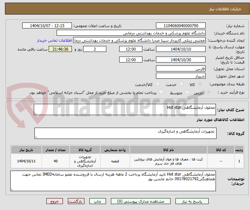Select the متوسط purchase type radio
The width and height of the screenshot is (250, 210).
[x=187, y=92]
